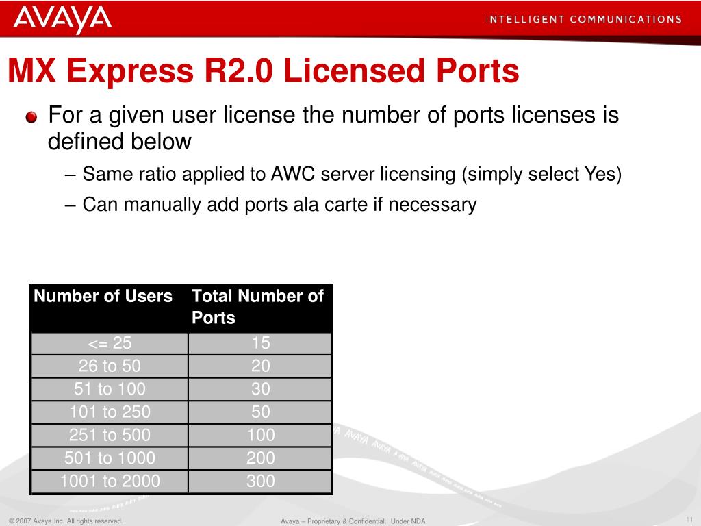Select the 'MX Express R2.0 Licensed Ports' title
Screen dimensions: 701x526
(264, 71)
